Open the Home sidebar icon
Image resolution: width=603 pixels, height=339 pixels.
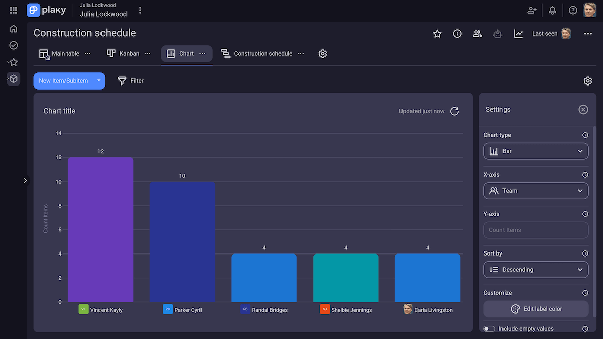(13, 29)
